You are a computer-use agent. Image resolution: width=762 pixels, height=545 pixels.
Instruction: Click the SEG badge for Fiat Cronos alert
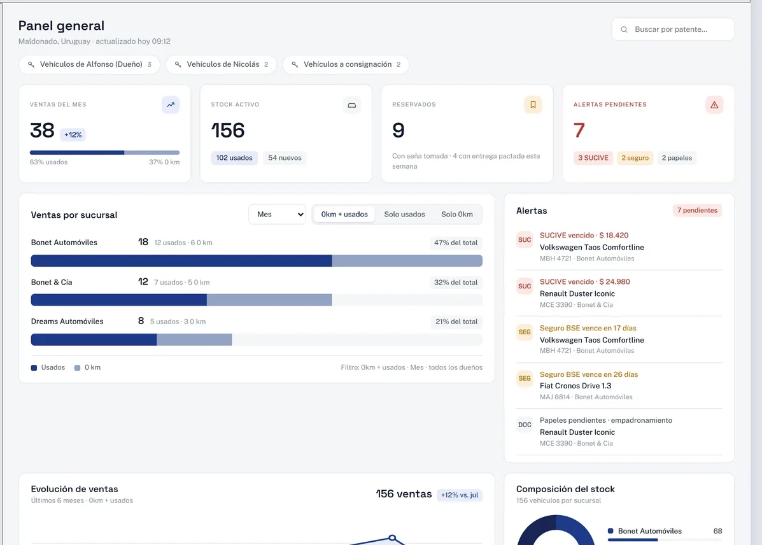coord(525,378)
